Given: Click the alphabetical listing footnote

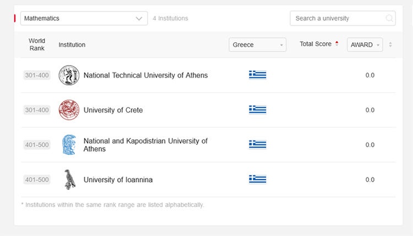Looking at the screenshot, I should pos(113,205).
